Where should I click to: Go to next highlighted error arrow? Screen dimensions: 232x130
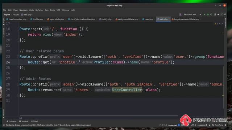[x=222, y=24]
